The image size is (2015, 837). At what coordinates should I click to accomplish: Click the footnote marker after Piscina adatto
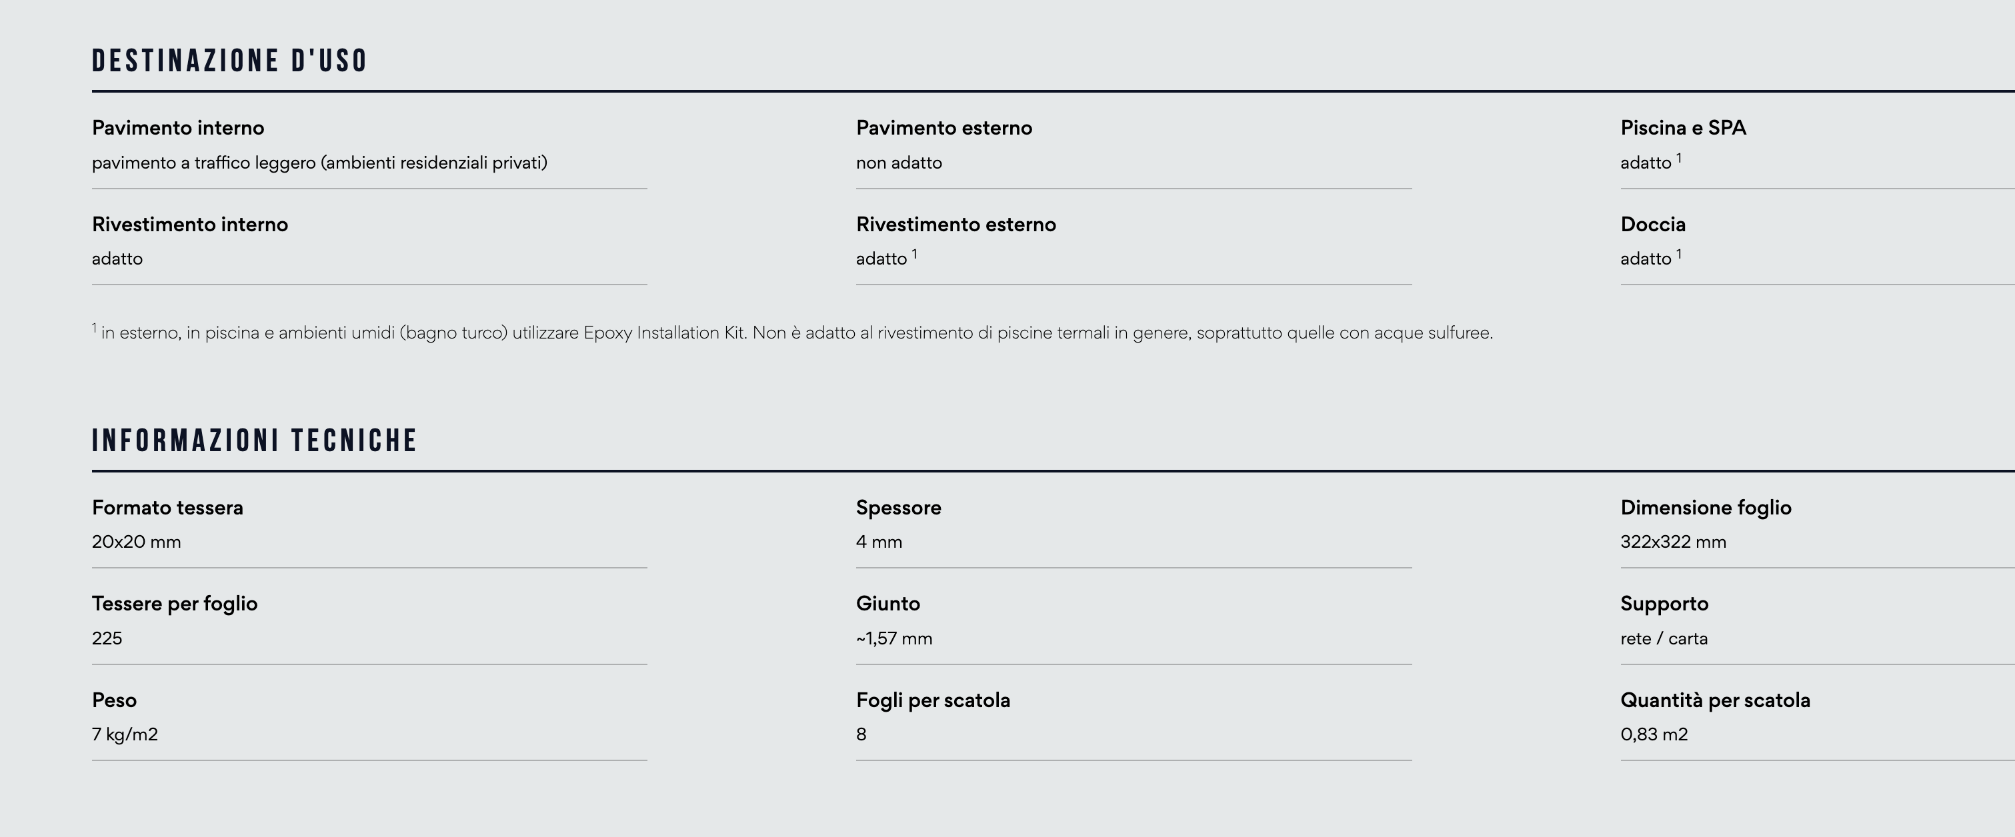click(x=1679, y=158)
